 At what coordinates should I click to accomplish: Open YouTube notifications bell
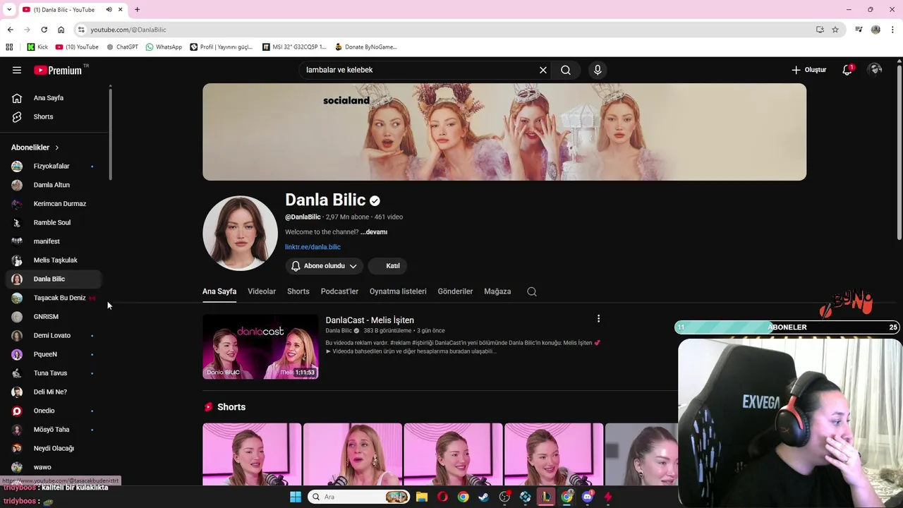coord(847,70)
